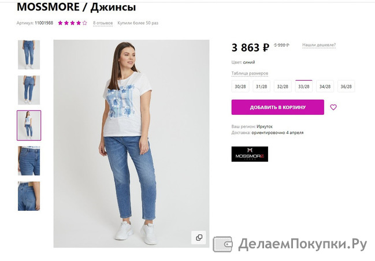Choose the 33/28 size option
The height and width of the screenshot is (261, 375).
[304, 86]
